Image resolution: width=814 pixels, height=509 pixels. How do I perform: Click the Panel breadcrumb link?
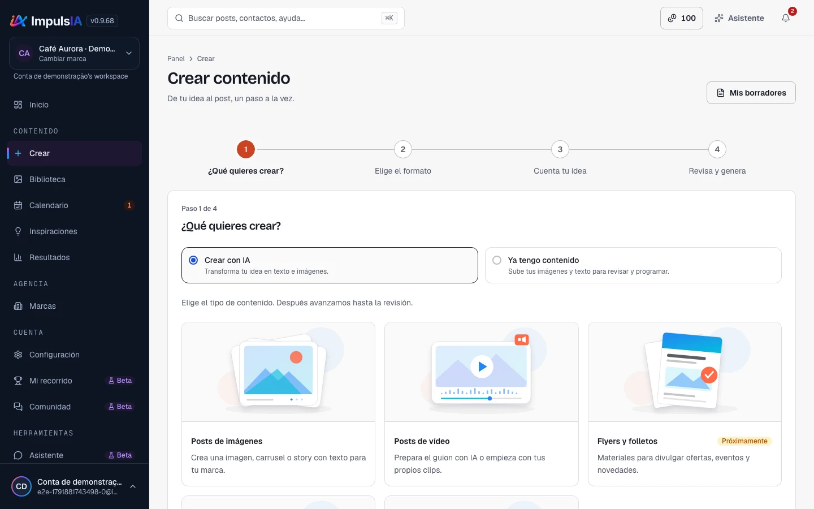176,59
